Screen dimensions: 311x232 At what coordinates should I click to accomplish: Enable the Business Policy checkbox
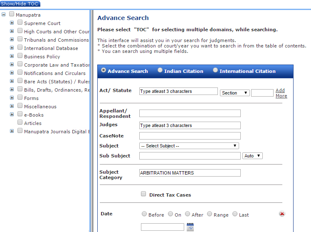click(20, 56)
